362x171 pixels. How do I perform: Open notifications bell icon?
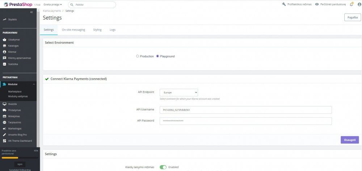pos(352,4)
